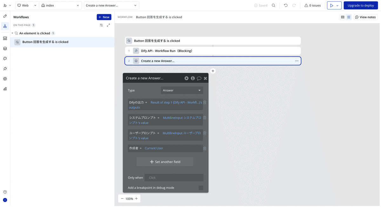Open the Type dropdown showing Answer

point(182,90)
